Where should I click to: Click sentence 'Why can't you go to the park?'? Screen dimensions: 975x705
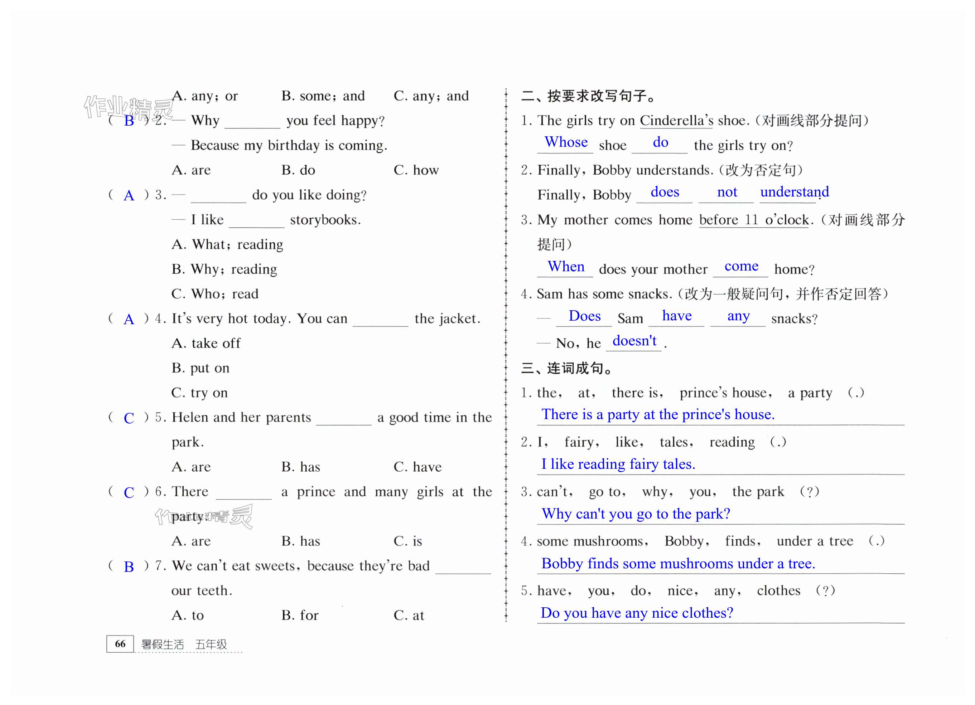pos(636,514)
